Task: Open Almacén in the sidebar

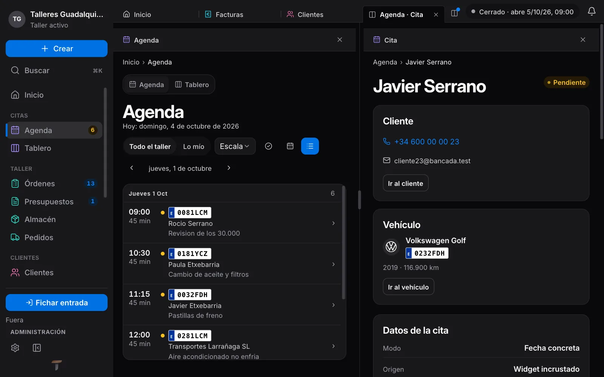Action: pyautogui.click(x=54, y=219)
